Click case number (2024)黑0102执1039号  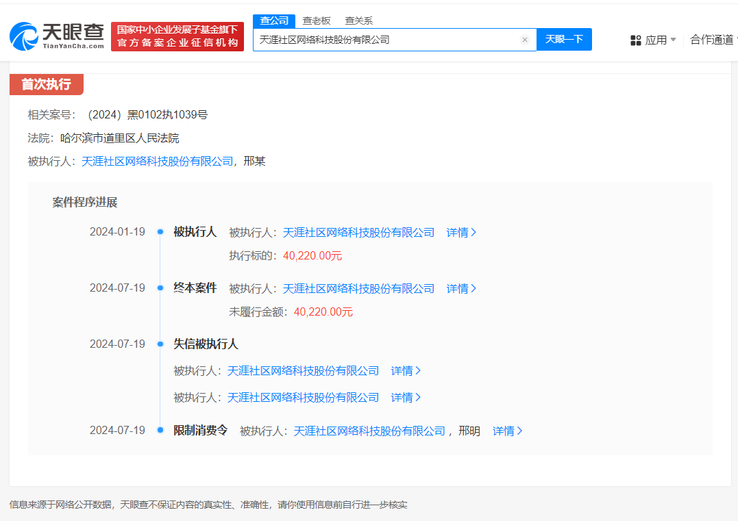click(x=148, y=115)
